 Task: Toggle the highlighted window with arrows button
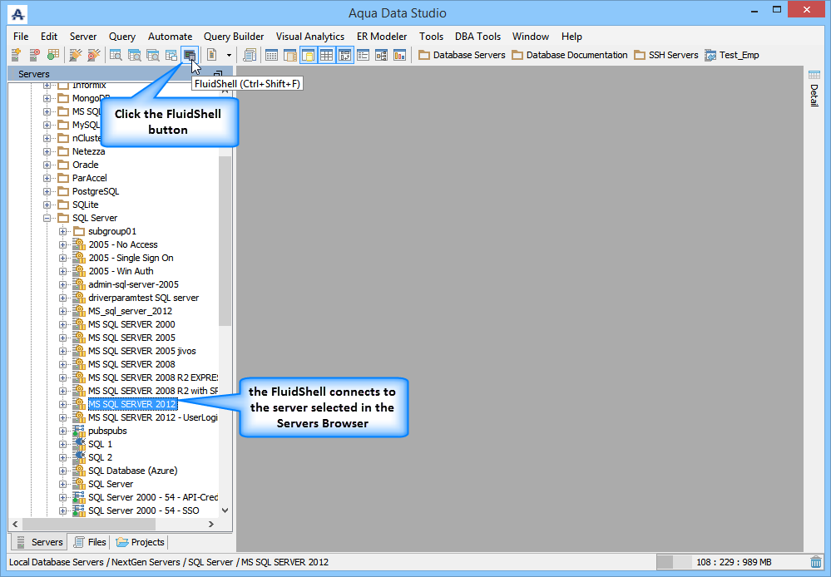click(345, 55)
